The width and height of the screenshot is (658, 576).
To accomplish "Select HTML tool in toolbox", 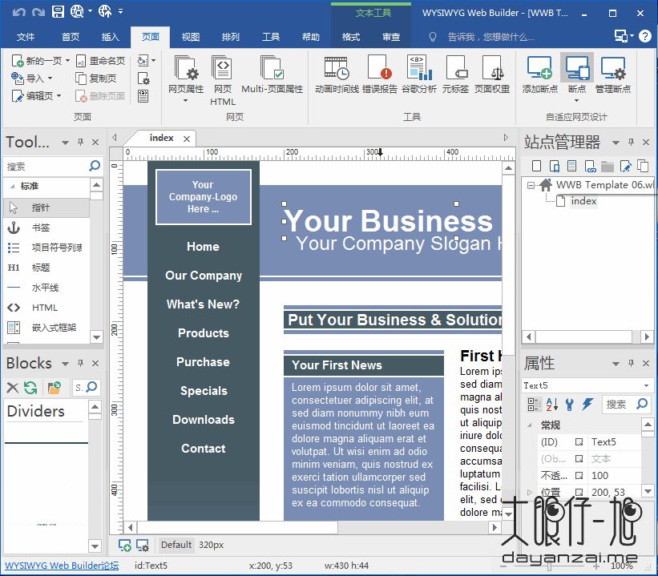I will [46, 308].
